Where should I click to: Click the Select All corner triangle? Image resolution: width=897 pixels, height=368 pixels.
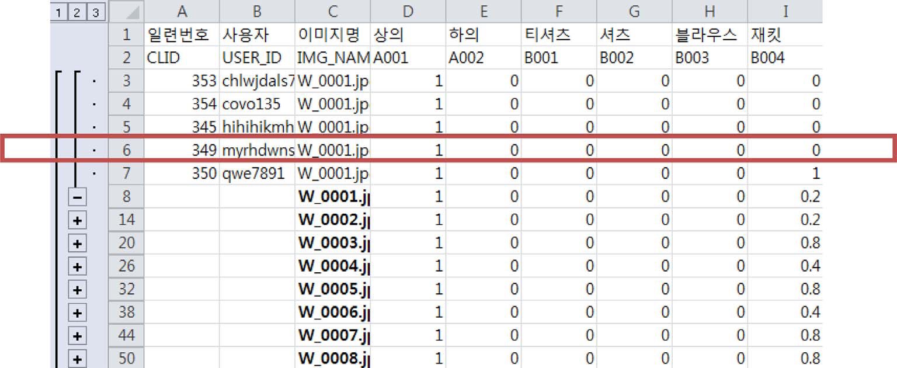pos(126,12)
